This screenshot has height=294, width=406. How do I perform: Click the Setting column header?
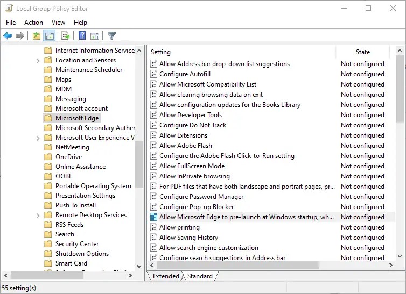242,52
